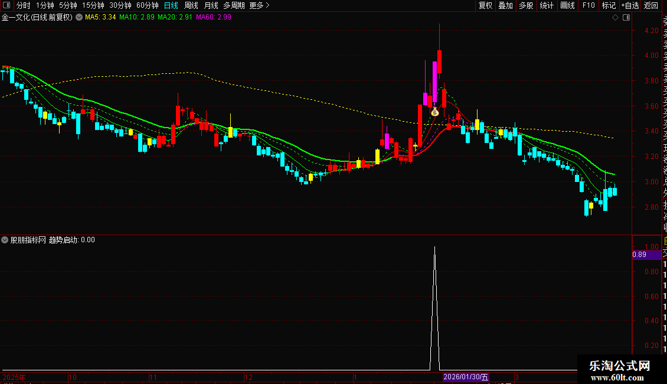This screenshot has height=384, width=667.
Task: Click the month 11 tick on time axis
Action: (x=153, y=377)
